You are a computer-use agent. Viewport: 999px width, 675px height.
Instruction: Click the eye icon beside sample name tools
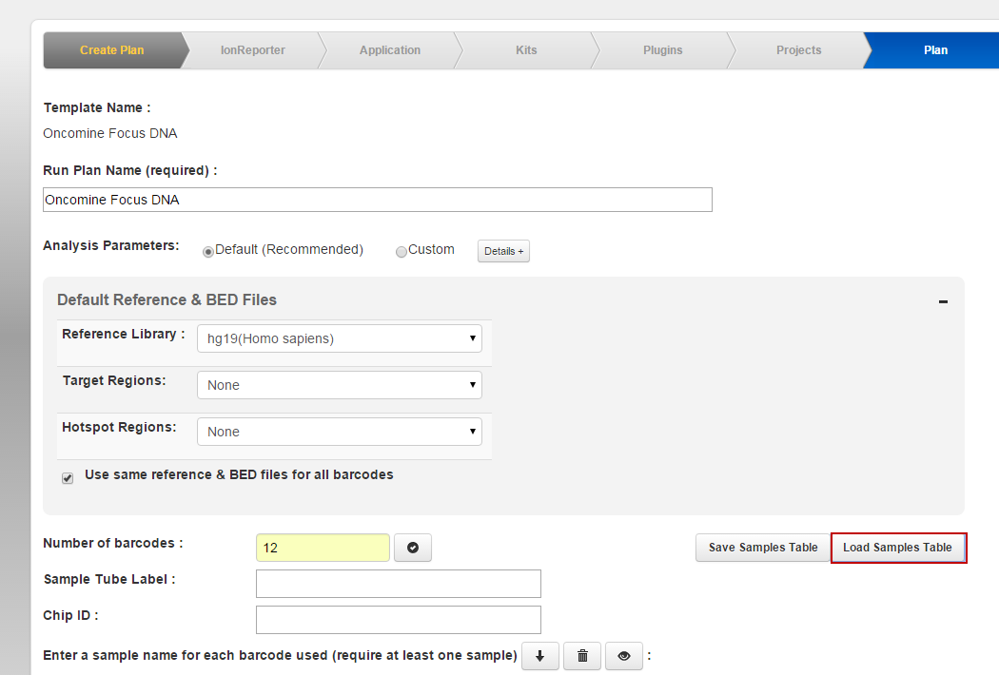tap(624, 656)
